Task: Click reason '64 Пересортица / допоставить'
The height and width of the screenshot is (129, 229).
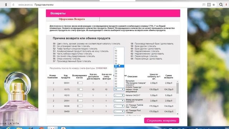Action: (146, 59)
